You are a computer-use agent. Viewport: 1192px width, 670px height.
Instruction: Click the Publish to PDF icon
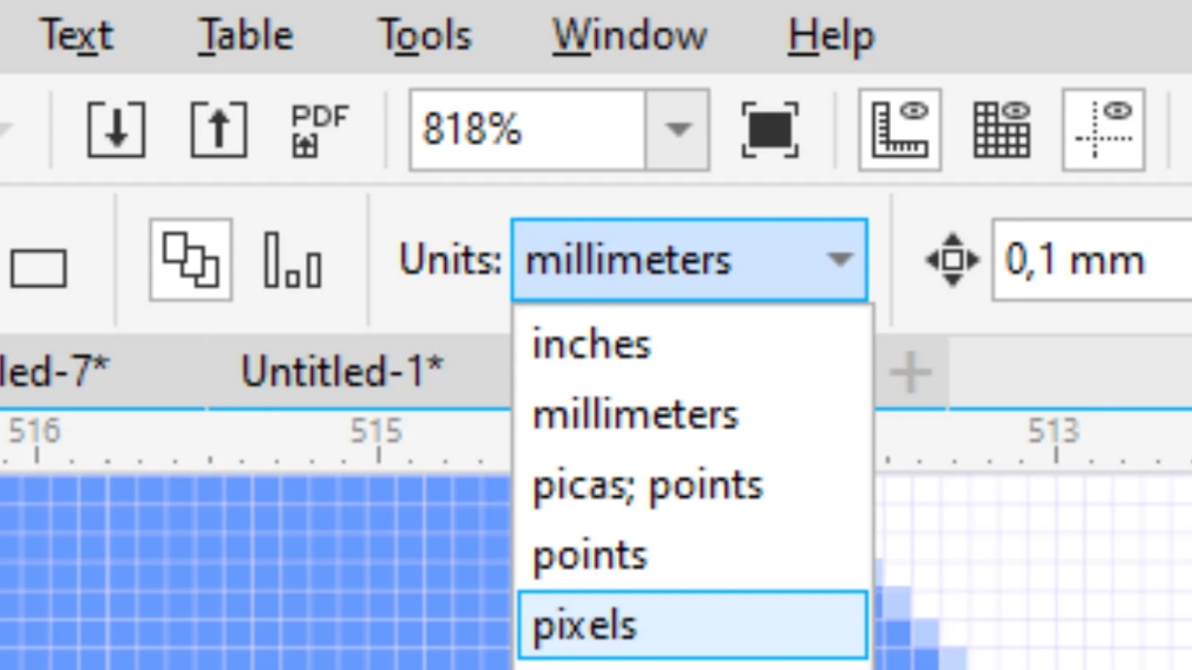[x=319, y=130]
